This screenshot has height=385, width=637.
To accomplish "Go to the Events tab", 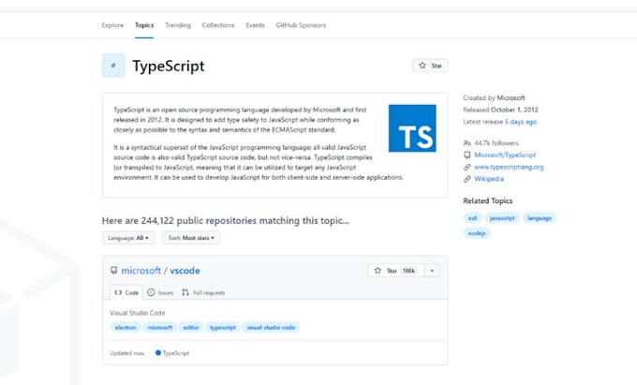I will pyautogui.click(x=255, y=25).
